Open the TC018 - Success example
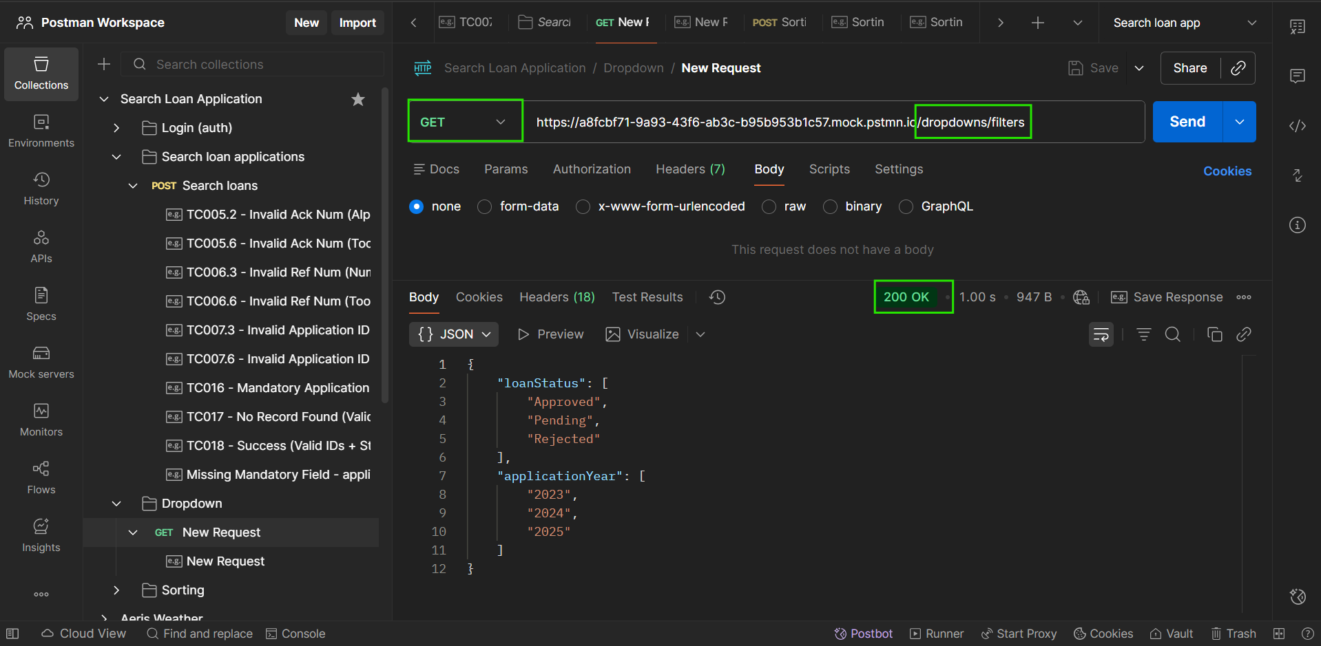The image size is (1321, 646). click(269, 446)
